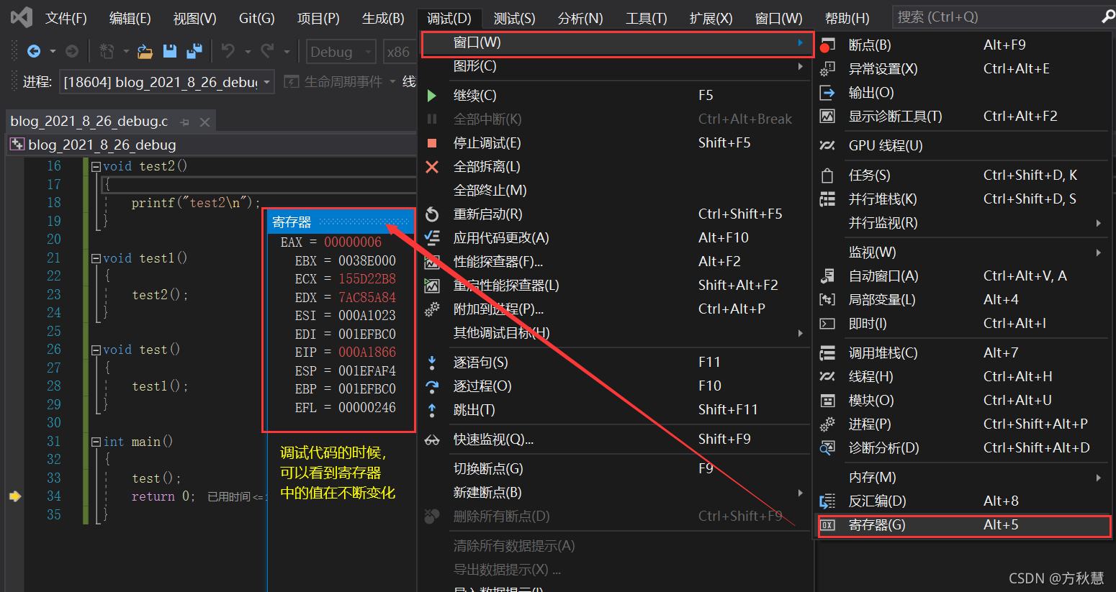Collapse the int main() function

click(96, 442)
